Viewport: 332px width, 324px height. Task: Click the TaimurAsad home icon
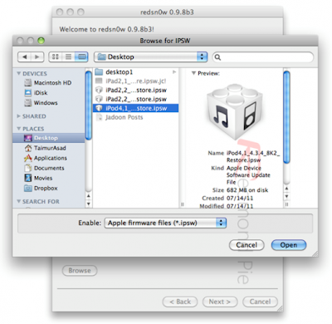point(28,148)
